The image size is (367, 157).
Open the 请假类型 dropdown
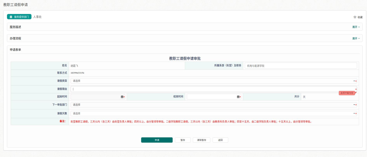[213, 81]
